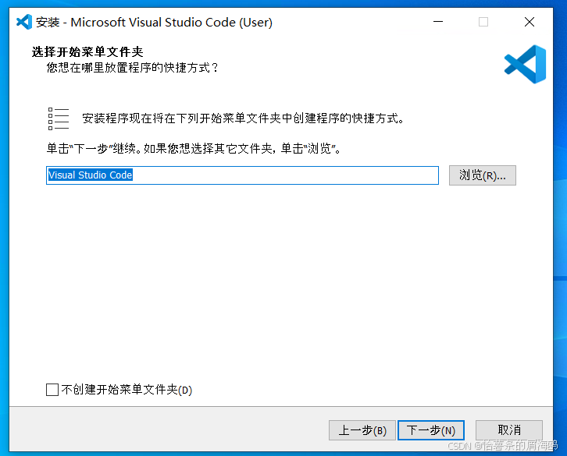
Task: Click the Visual Studio Code folder name field
Action: click(242, 175)
